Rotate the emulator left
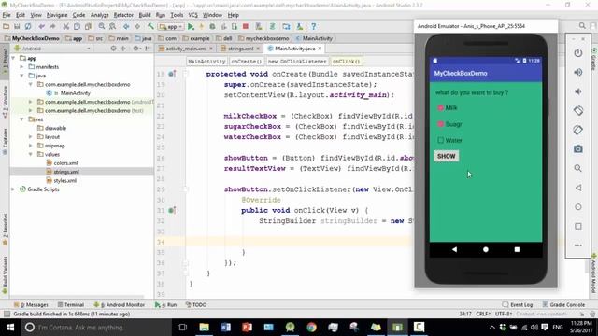The width and height of the screenshot is (598, 336). coord(578,111)
